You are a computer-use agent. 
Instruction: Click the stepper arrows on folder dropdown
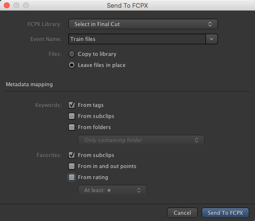click(196, 140)
